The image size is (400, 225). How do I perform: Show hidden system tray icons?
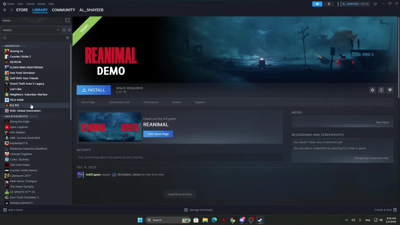[346, 220]
